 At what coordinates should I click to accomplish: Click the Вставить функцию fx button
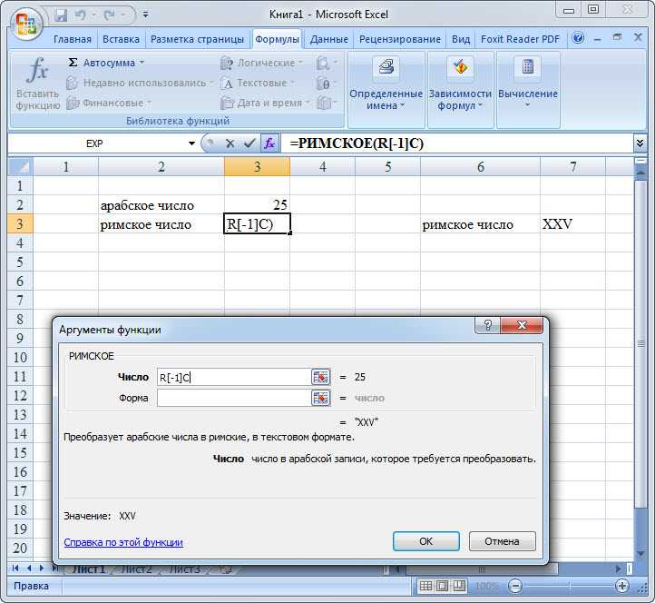coord(37,84)
